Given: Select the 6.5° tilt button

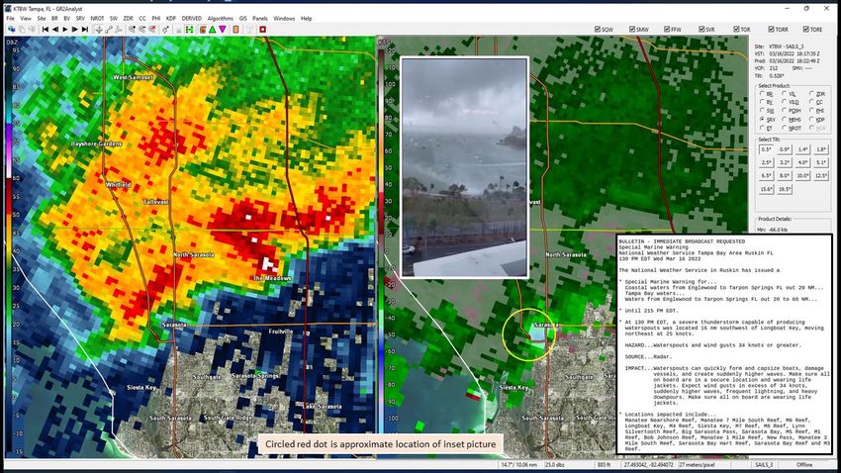Looking at the screenshot, I should coord(766,175).
